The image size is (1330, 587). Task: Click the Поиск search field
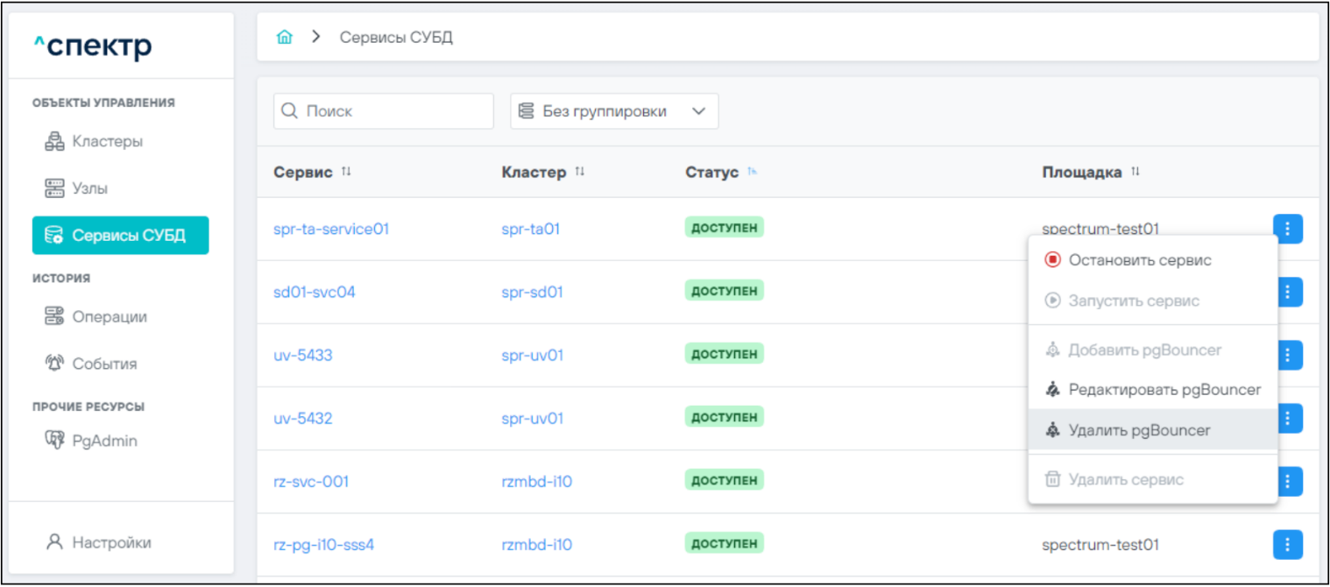click(x=384, y=111)
